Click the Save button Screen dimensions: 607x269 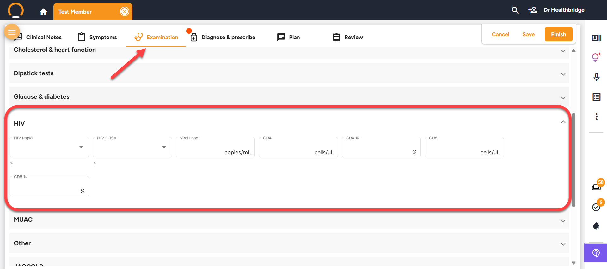click(x=529, y=34)
